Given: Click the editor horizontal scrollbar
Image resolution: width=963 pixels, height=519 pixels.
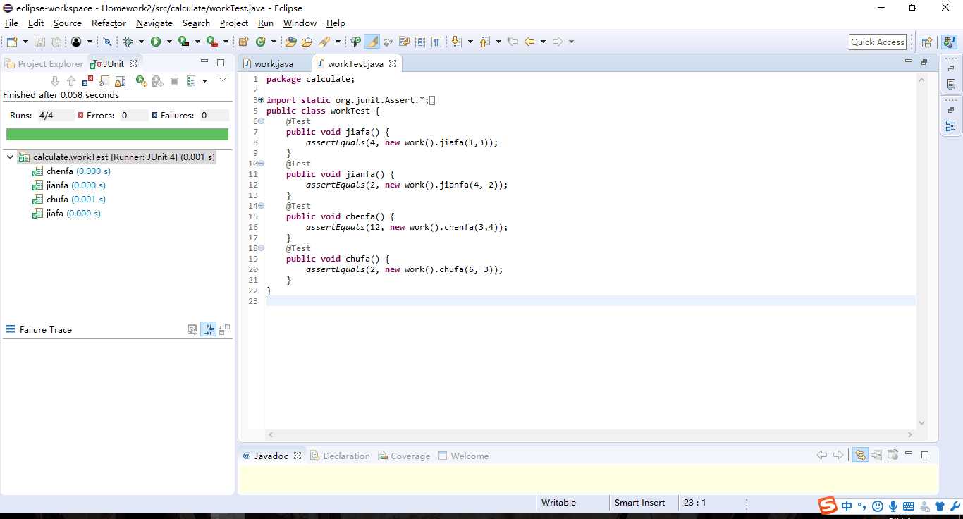Looking at the screenshot, I should point(591,435).
